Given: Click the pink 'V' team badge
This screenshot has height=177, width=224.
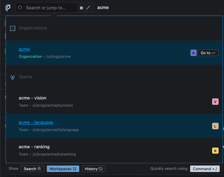Looking at the screenshot, I should pyautogui.click(x=215, y=102).
